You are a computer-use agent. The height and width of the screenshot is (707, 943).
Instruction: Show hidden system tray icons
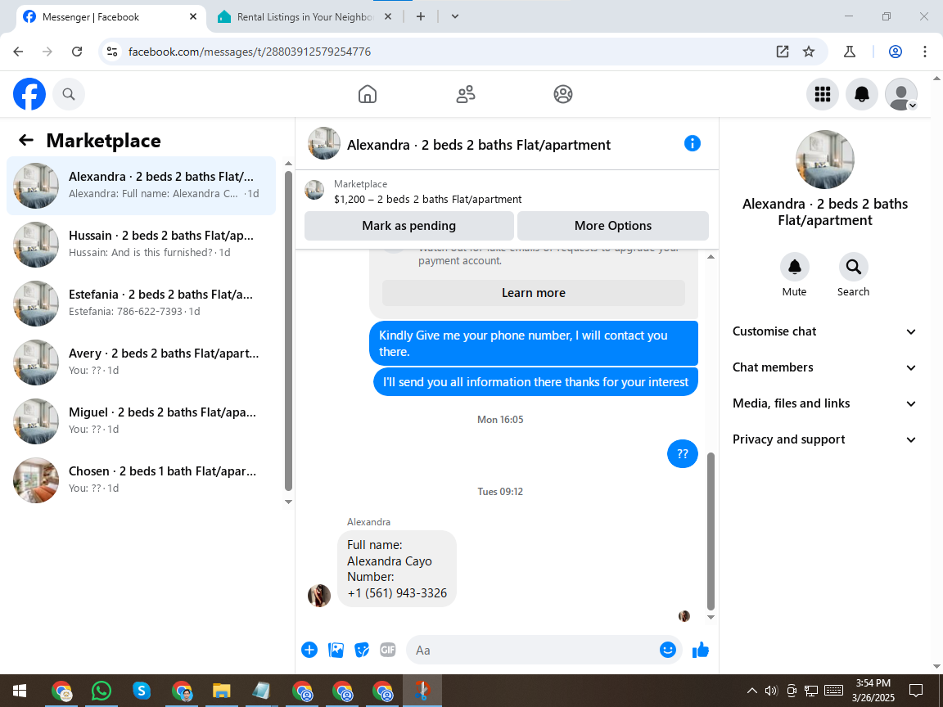(751, 691)
